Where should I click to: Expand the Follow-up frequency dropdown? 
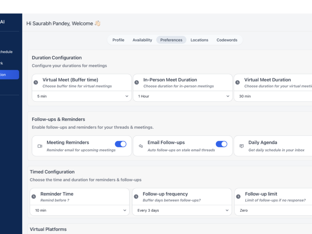click(x=182, y=210)
